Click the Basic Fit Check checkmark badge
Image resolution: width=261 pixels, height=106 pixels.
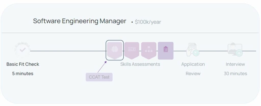[22, 50]
